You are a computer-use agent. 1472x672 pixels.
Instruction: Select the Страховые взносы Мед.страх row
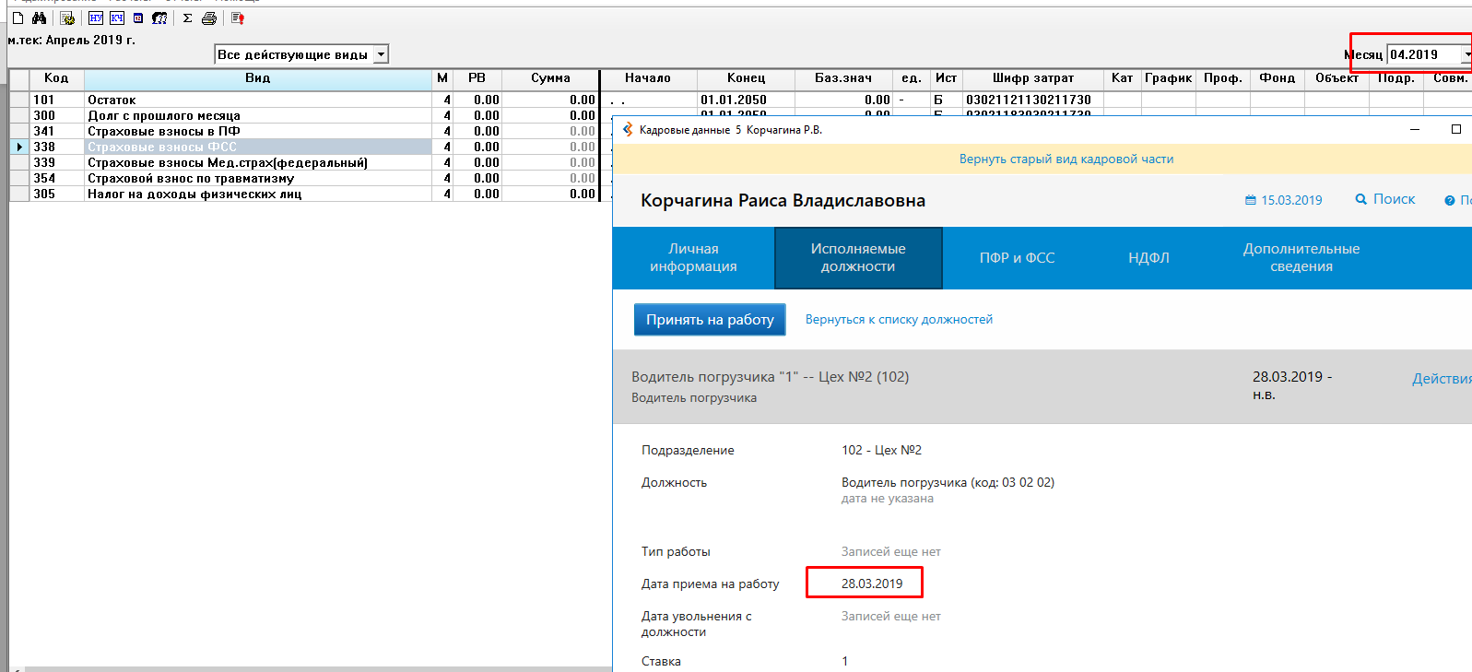(258, 162)
